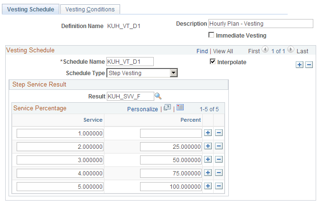Image resolution: width=319 pixels, height=203 pixels.
Task: Click the Result field KUH_SVV_F
Action: [131, 96]
